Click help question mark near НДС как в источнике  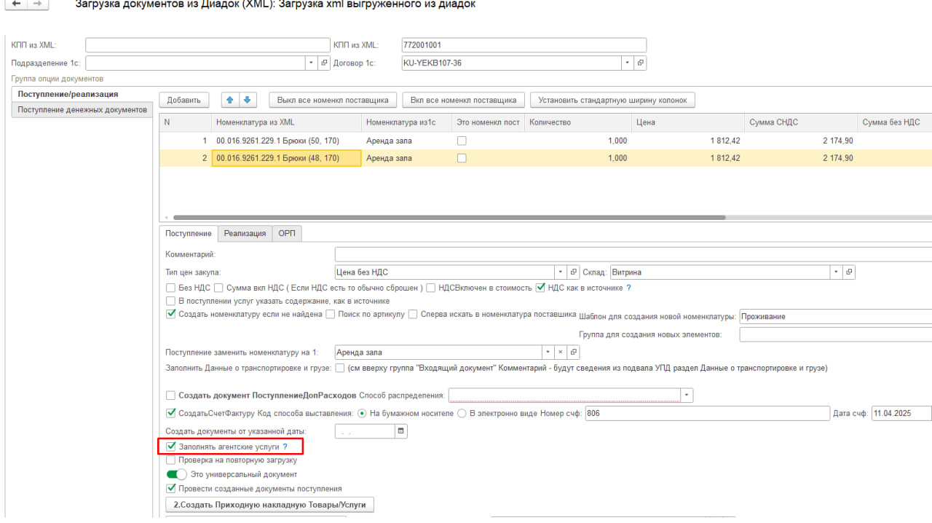(628, 288)
